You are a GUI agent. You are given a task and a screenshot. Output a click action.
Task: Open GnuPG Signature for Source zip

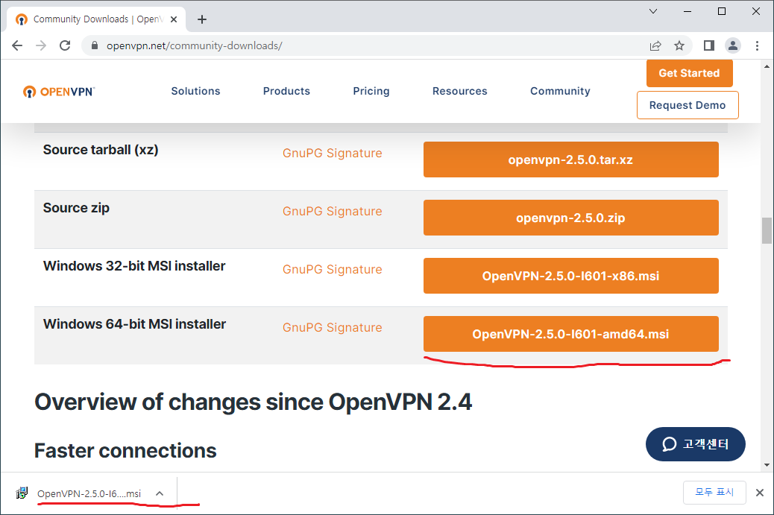click(333, 212)
